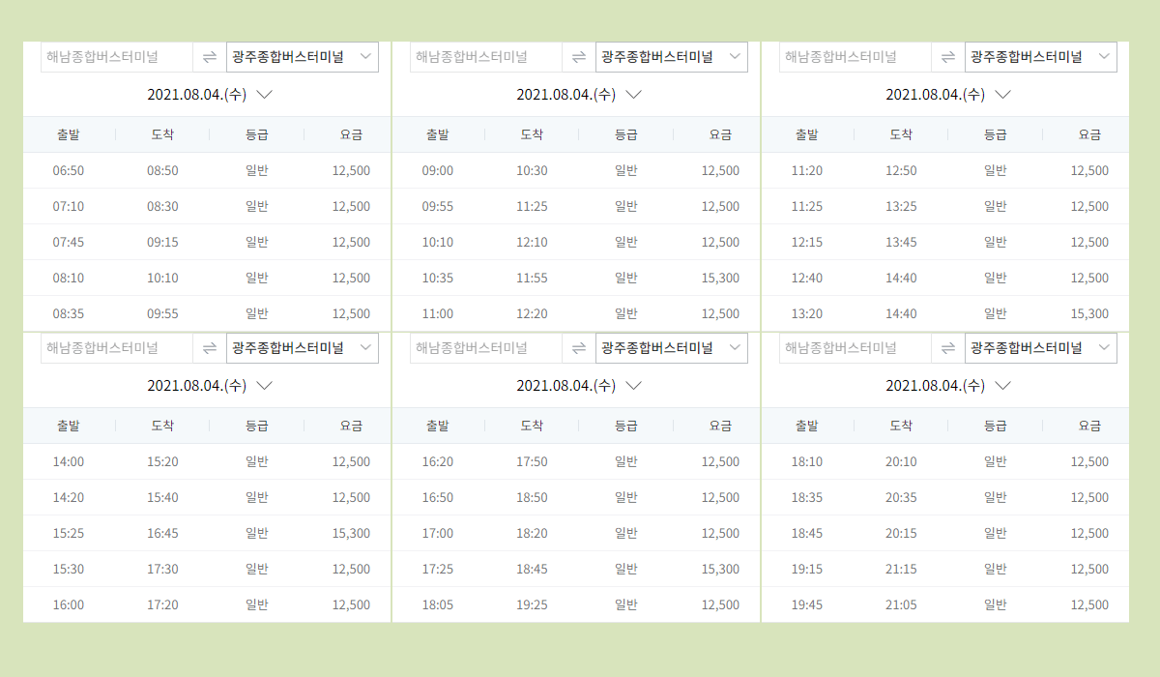The width and height of the screenshot is (1160, 677).
Task: Select the 06:50 departure time
Action: point(69,170)
